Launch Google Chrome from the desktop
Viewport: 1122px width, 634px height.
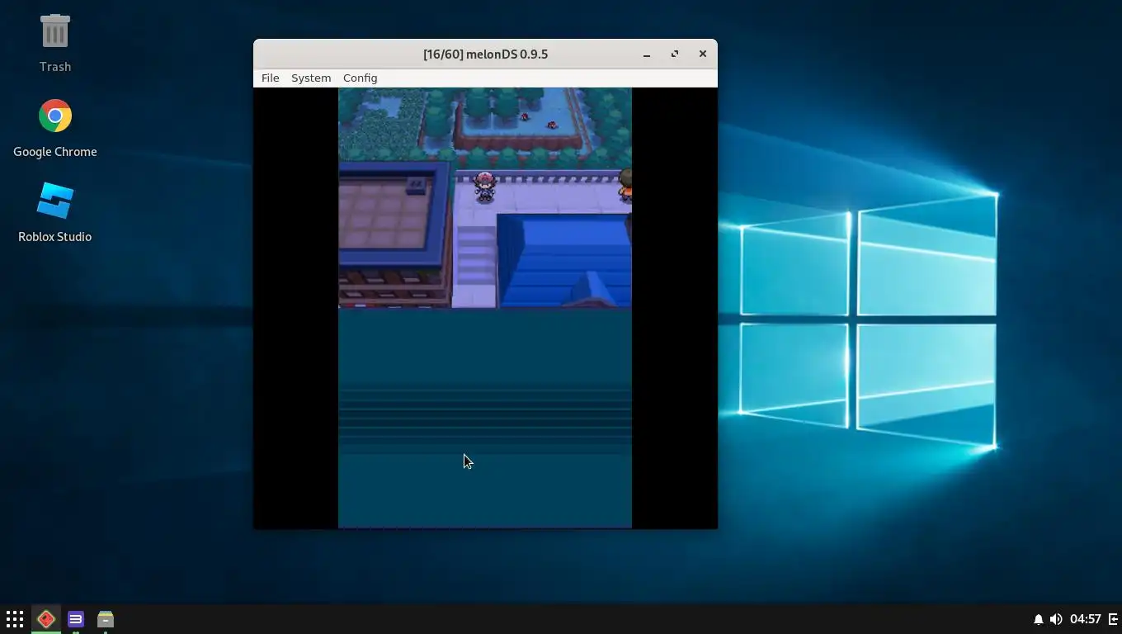coord(55,129)
